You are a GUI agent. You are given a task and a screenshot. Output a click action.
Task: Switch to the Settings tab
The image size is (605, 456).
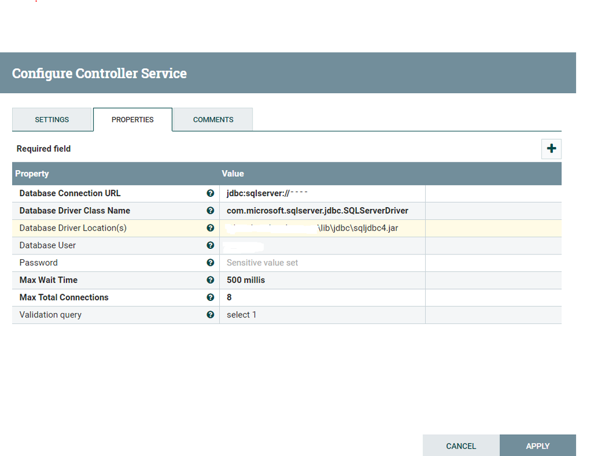click(52, 120)
